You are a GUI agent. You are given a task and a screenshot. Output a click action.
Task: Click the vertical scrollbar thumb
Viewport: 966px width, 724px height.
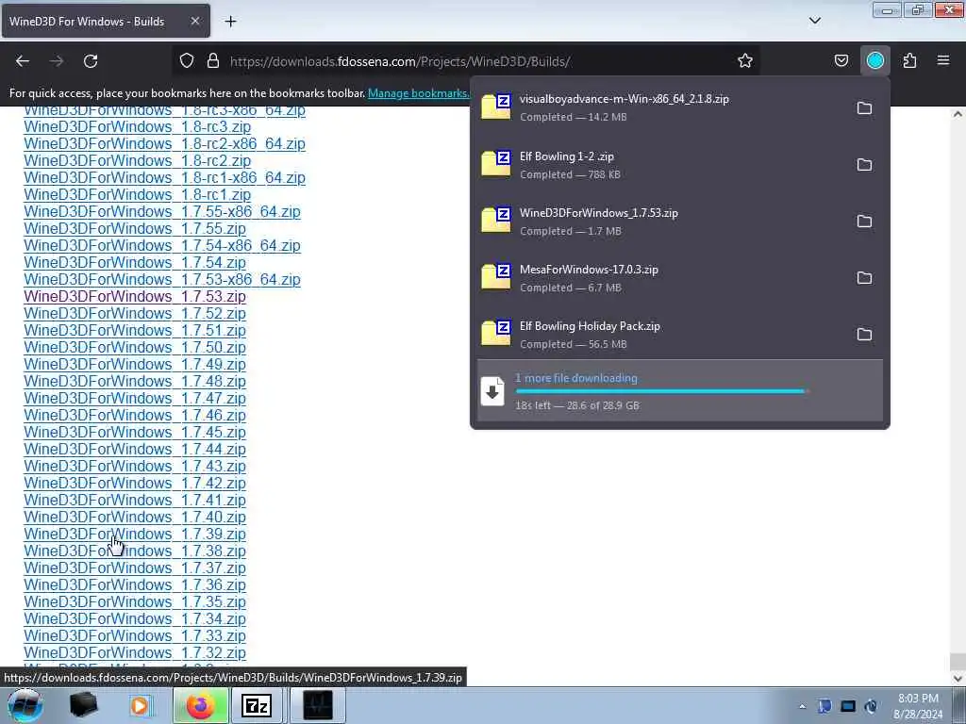[x=958, y=661]
